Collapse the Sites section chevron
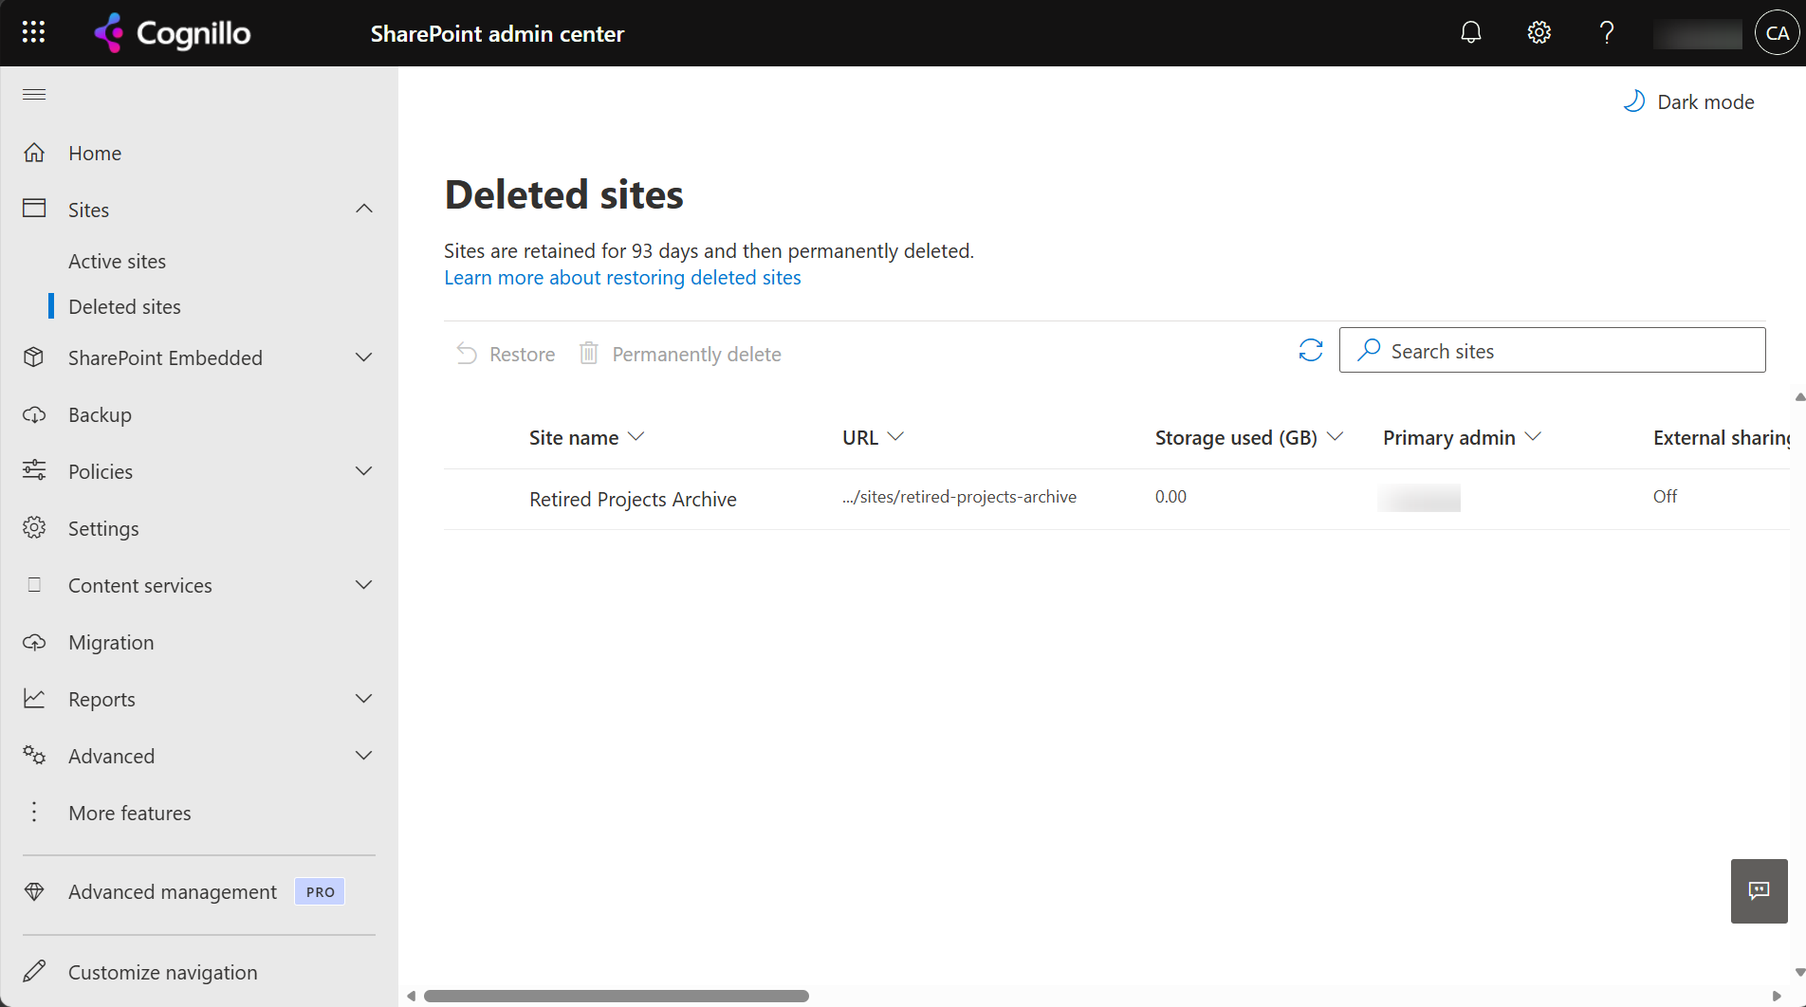Image resolution: width=1806 pixels, height=1007 pixels. 364,209
